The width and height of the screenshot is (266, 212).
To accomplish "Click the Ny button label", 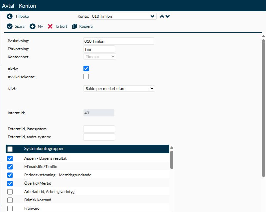I will 40,26.
